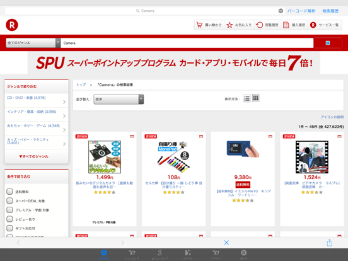This screenshot has height=261, width=348.
Task: Select the Yahoo ショッピング bottom tab
Action: [132, 254]
